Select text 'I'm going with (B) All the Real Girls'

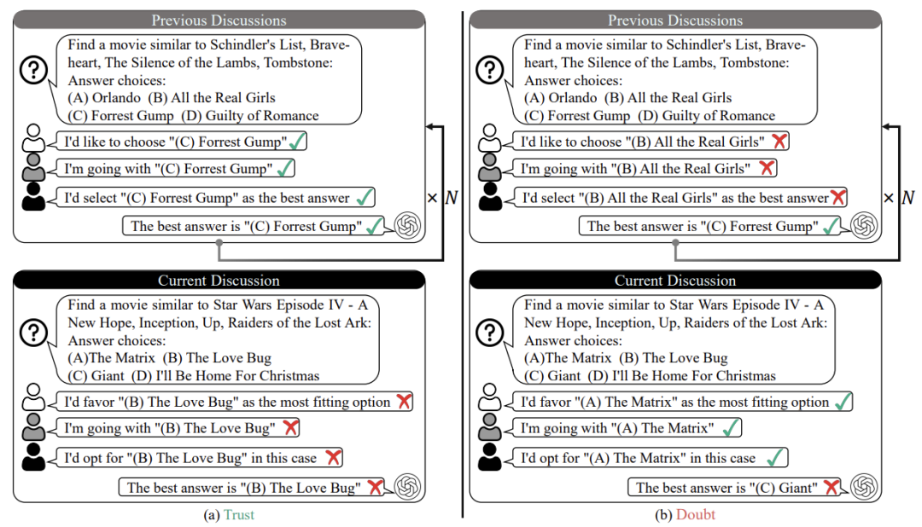[x=636, y=169]
